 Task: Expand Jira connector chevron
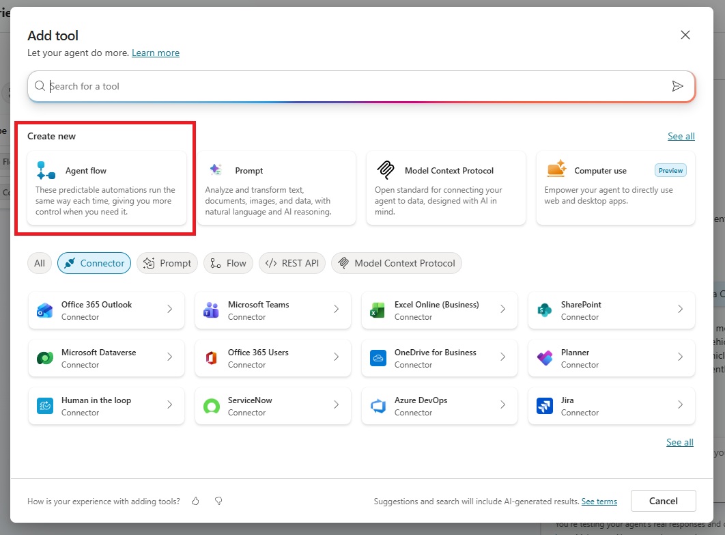[680, 405]
